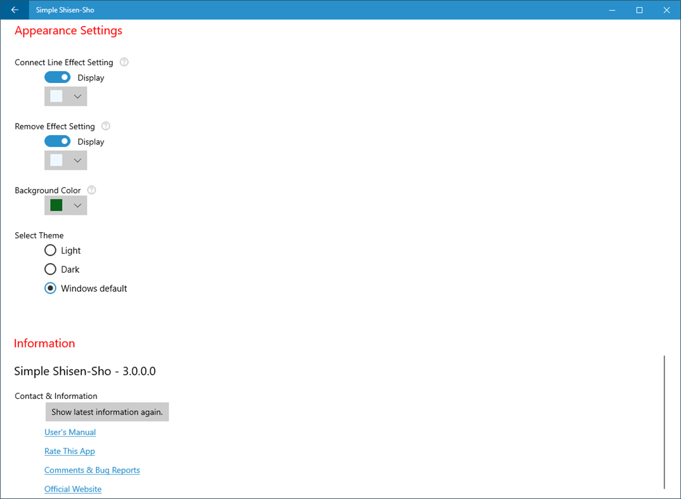Click the Appearance Settings heading
This screenshot has height=499, width=681.
tap(68, 31)
